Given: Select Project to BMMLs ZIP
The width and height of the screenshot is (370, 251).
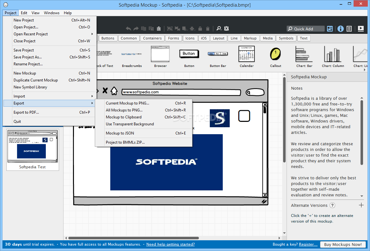Looking at the screenshot, I should 143,142.
